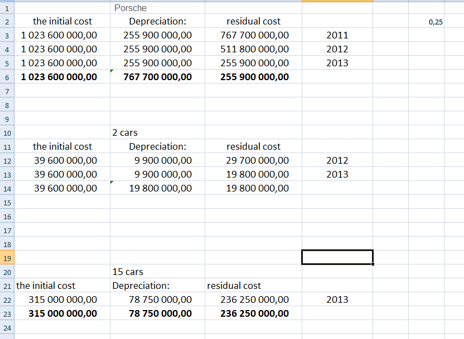Select "Depreciation:" header in row 11

pos(157,146)
